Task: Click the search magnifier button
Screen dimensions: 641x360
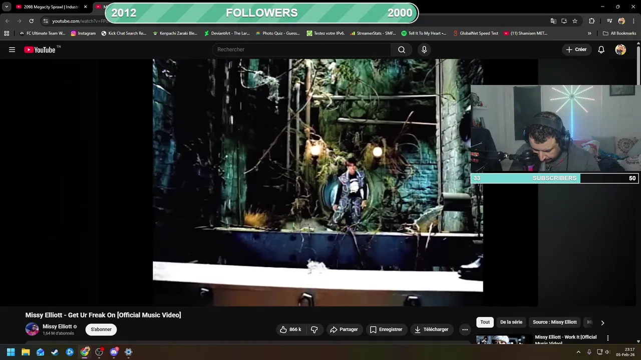Action: pos(402,49)
